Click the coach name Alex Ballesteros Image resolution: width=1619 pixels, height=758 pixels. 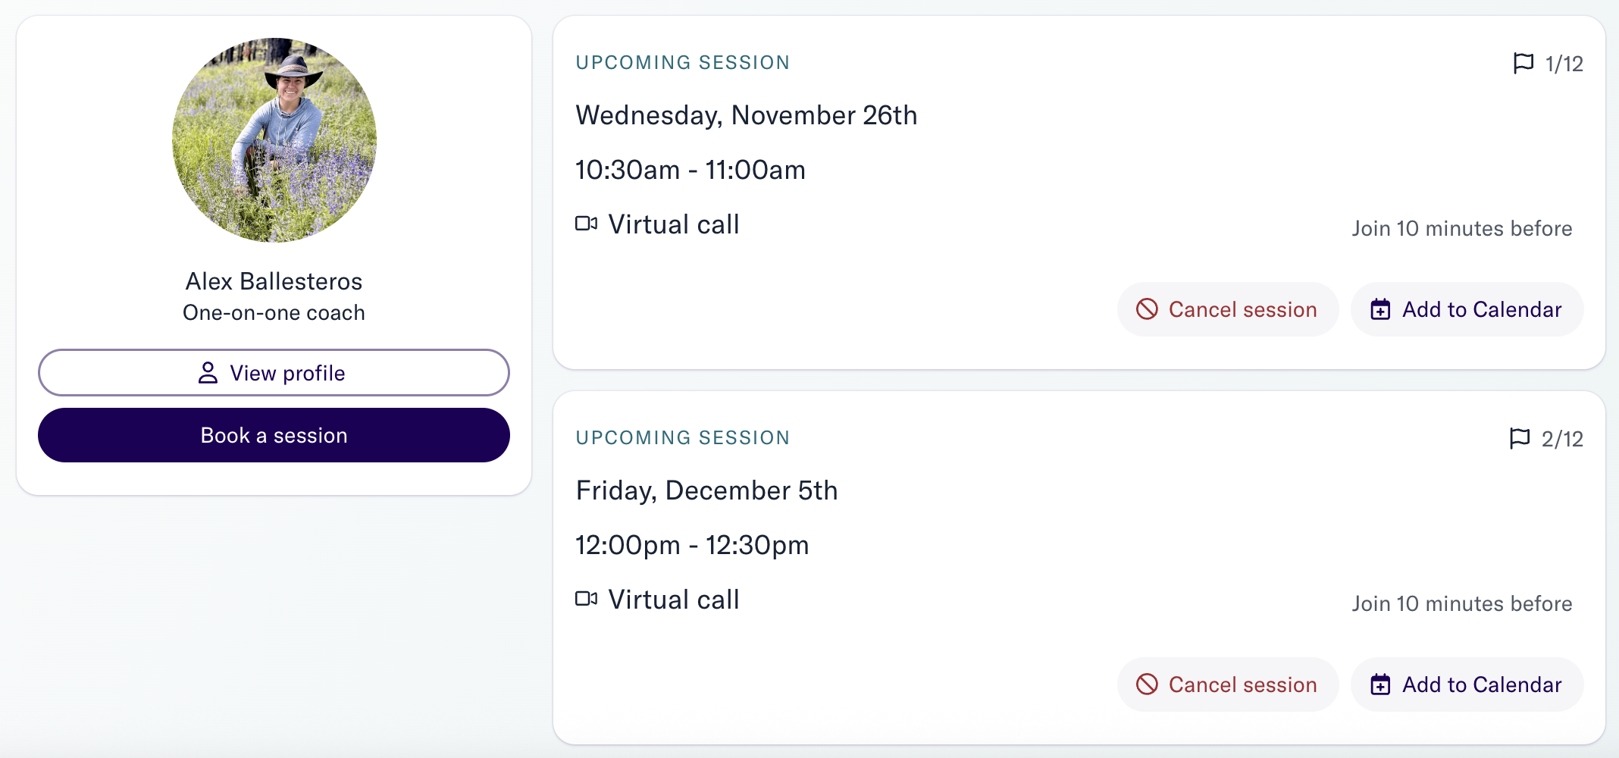pyautogui.click(x=274, y=281)
